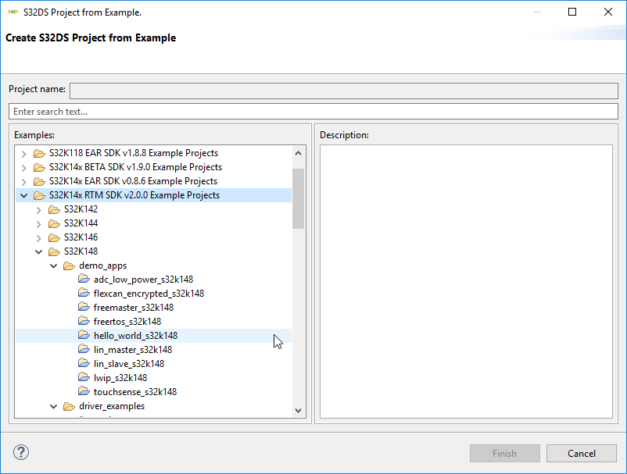Click the flexcan_encrypted_s32k148 project icon

tap(84, 294)
